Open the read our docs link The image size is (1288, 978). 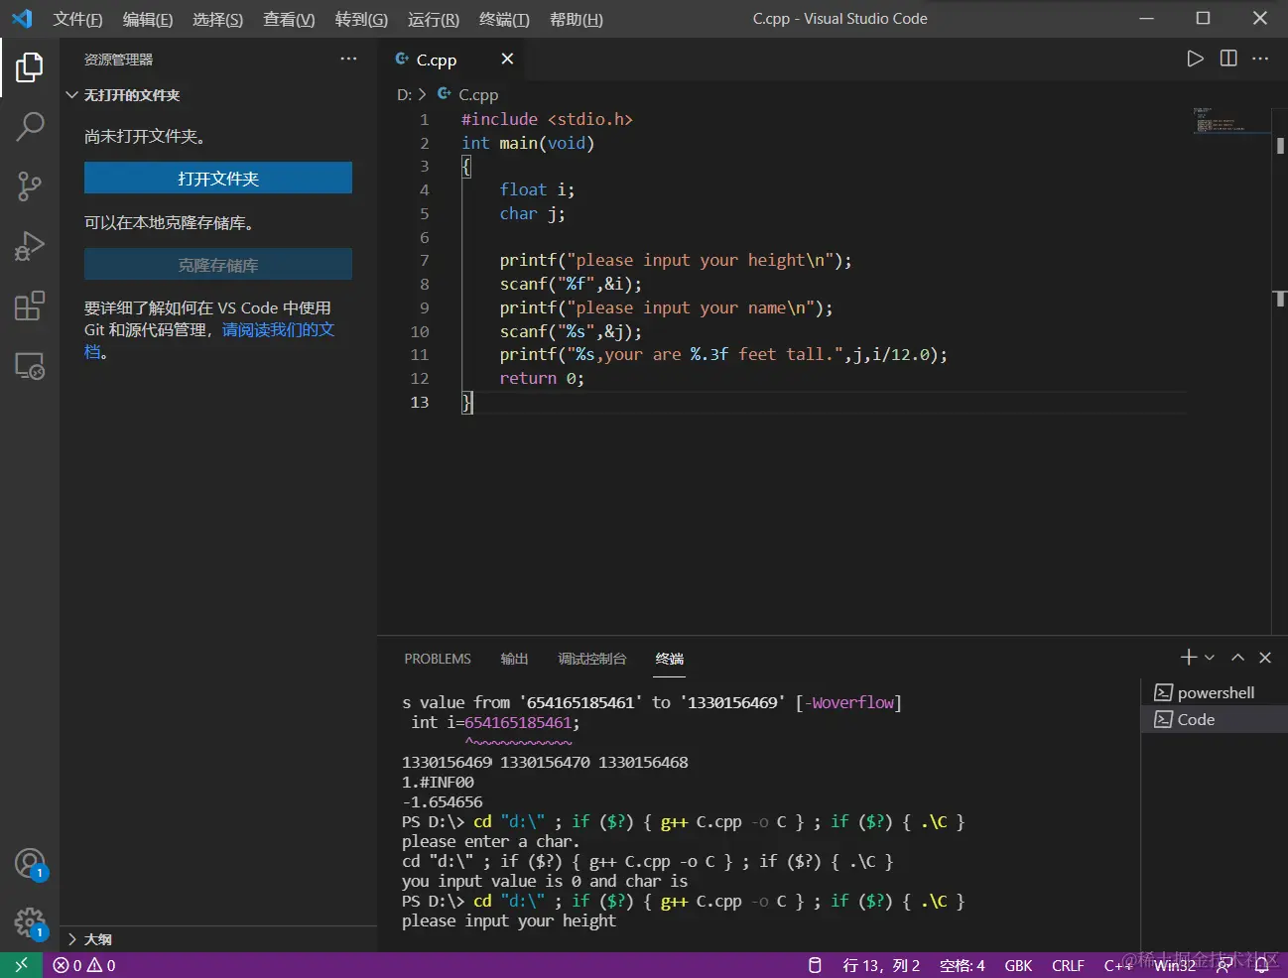pos(278,329)
